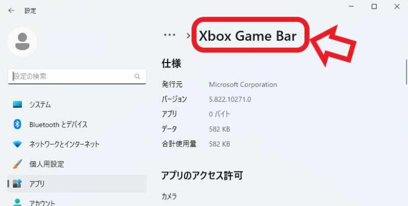
Task: Go back using the arrow icon
Action: [x=11, y=10]
